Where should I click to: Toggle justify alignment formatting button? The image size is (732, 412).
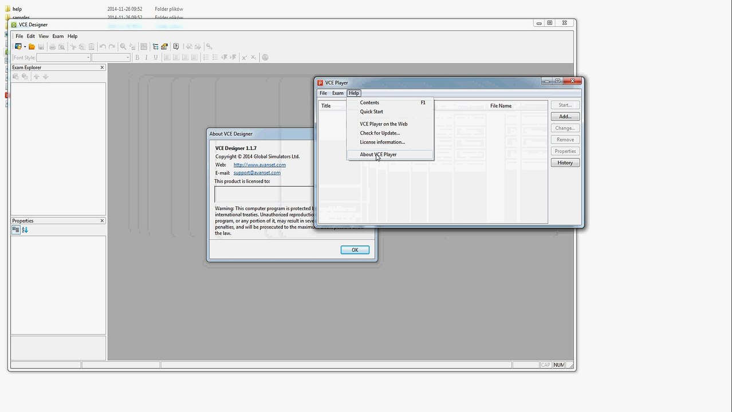tap(194, 57)
